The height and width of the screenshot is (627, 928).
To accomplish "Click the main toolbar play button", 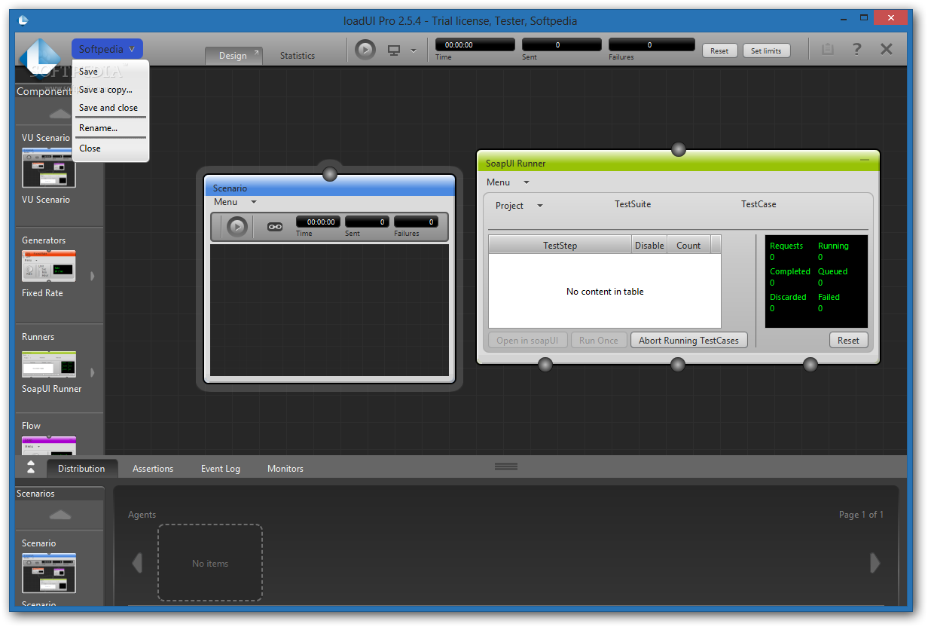I will click(365, 50).
